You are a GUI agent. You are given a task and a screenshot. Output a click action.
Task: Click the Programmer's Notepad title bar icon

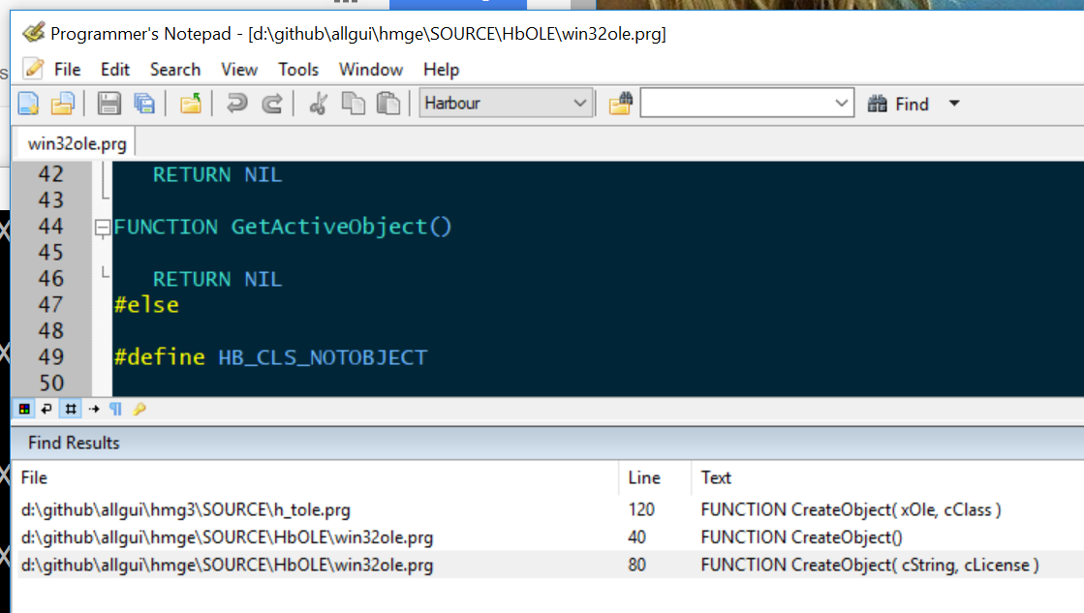(x=33, y=33)
